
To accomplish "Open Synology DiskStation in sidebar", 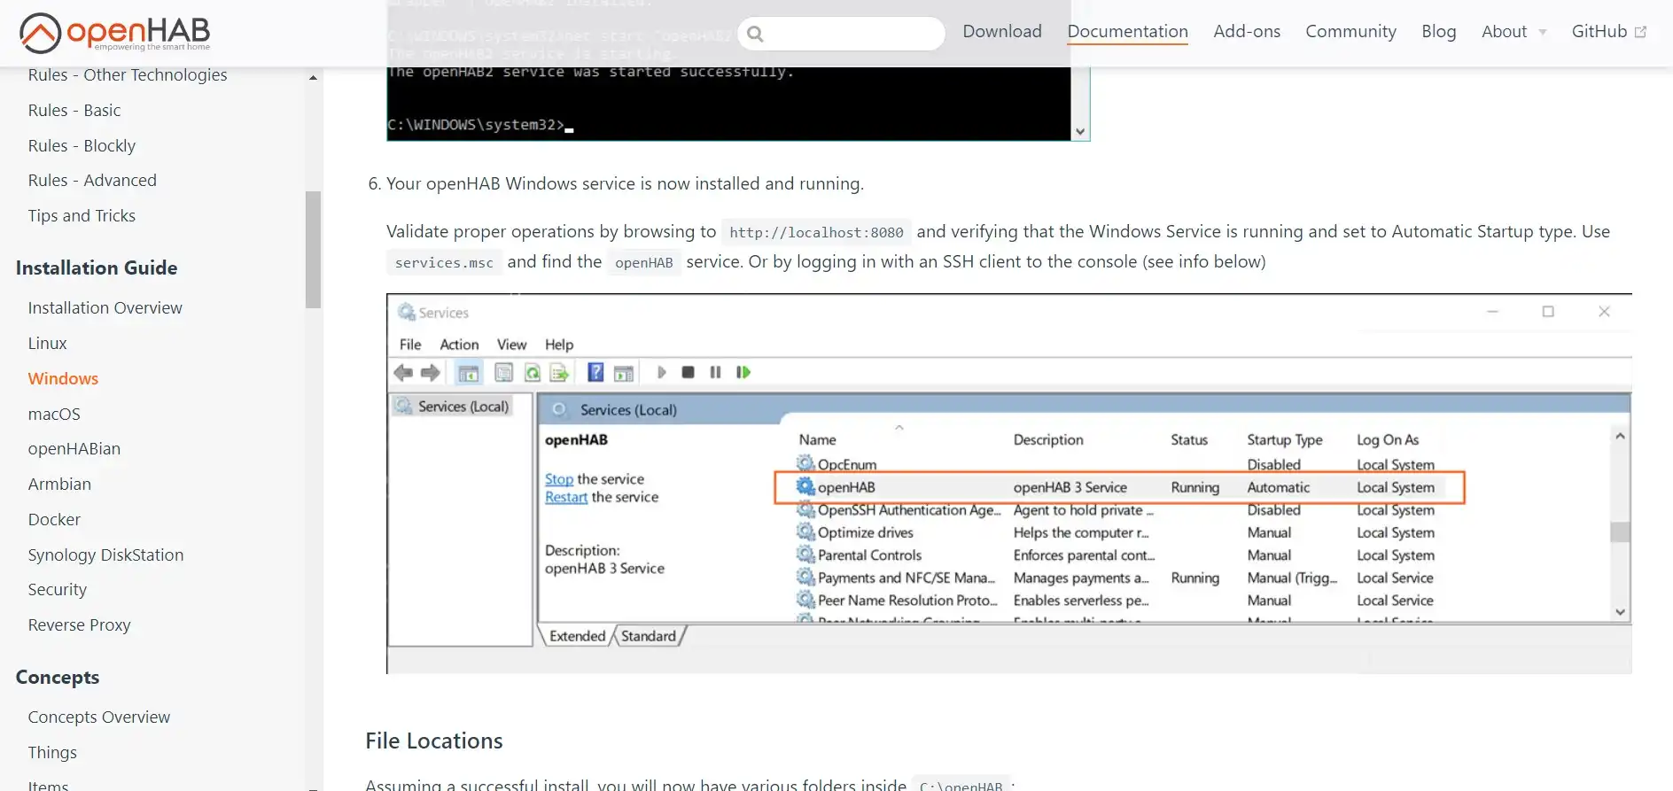I will click(105, 554).
